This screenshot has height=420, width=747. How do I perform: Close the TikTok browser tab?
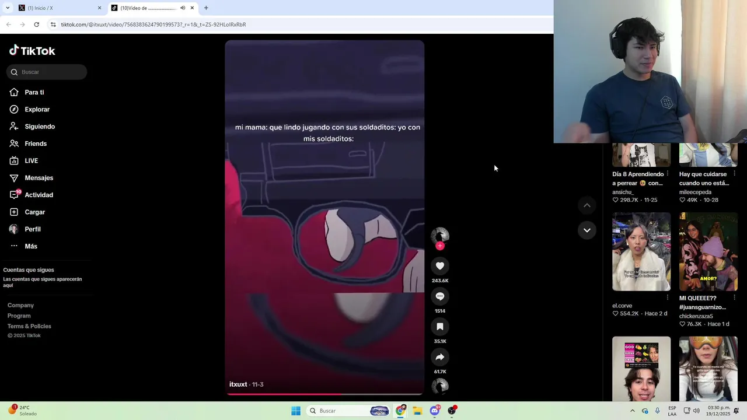(192, 8)
